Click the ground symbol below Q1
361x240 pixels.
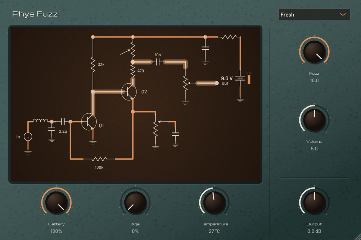pyautogui.click(x=93, y=142)
